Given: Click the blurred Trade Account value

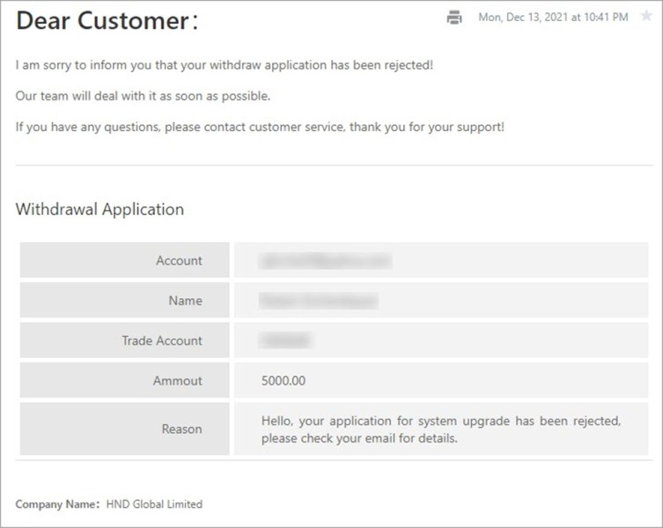Looking at the screenshot, I should pyautogui.click(x=286, y=341).
